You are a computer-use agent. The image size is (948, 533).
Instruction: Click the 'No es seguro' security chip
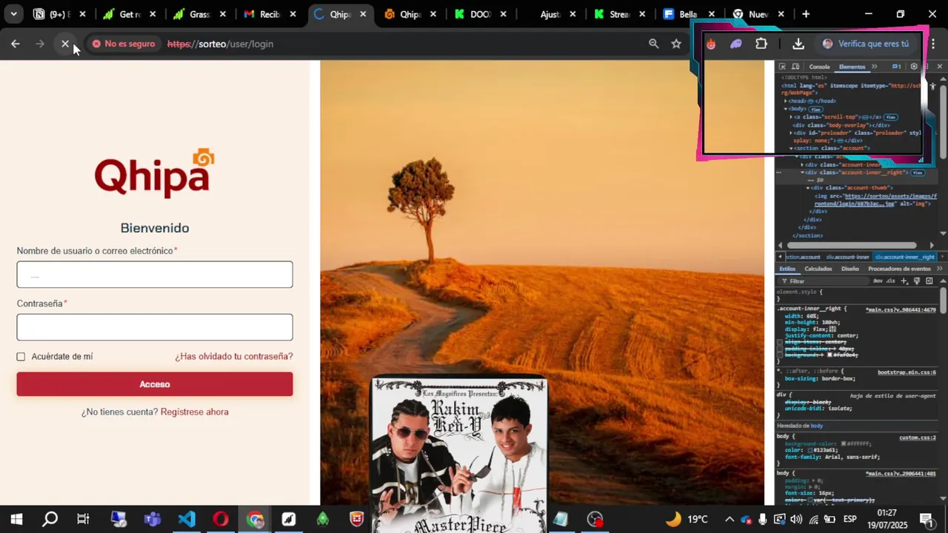[x=123, y=44]
